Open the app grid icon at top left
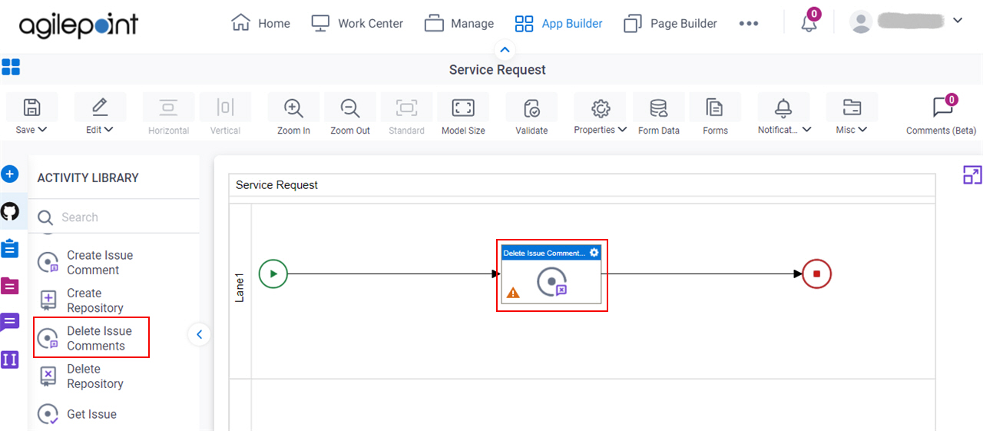This screenshot has height=431, width=983. (11, 67)
